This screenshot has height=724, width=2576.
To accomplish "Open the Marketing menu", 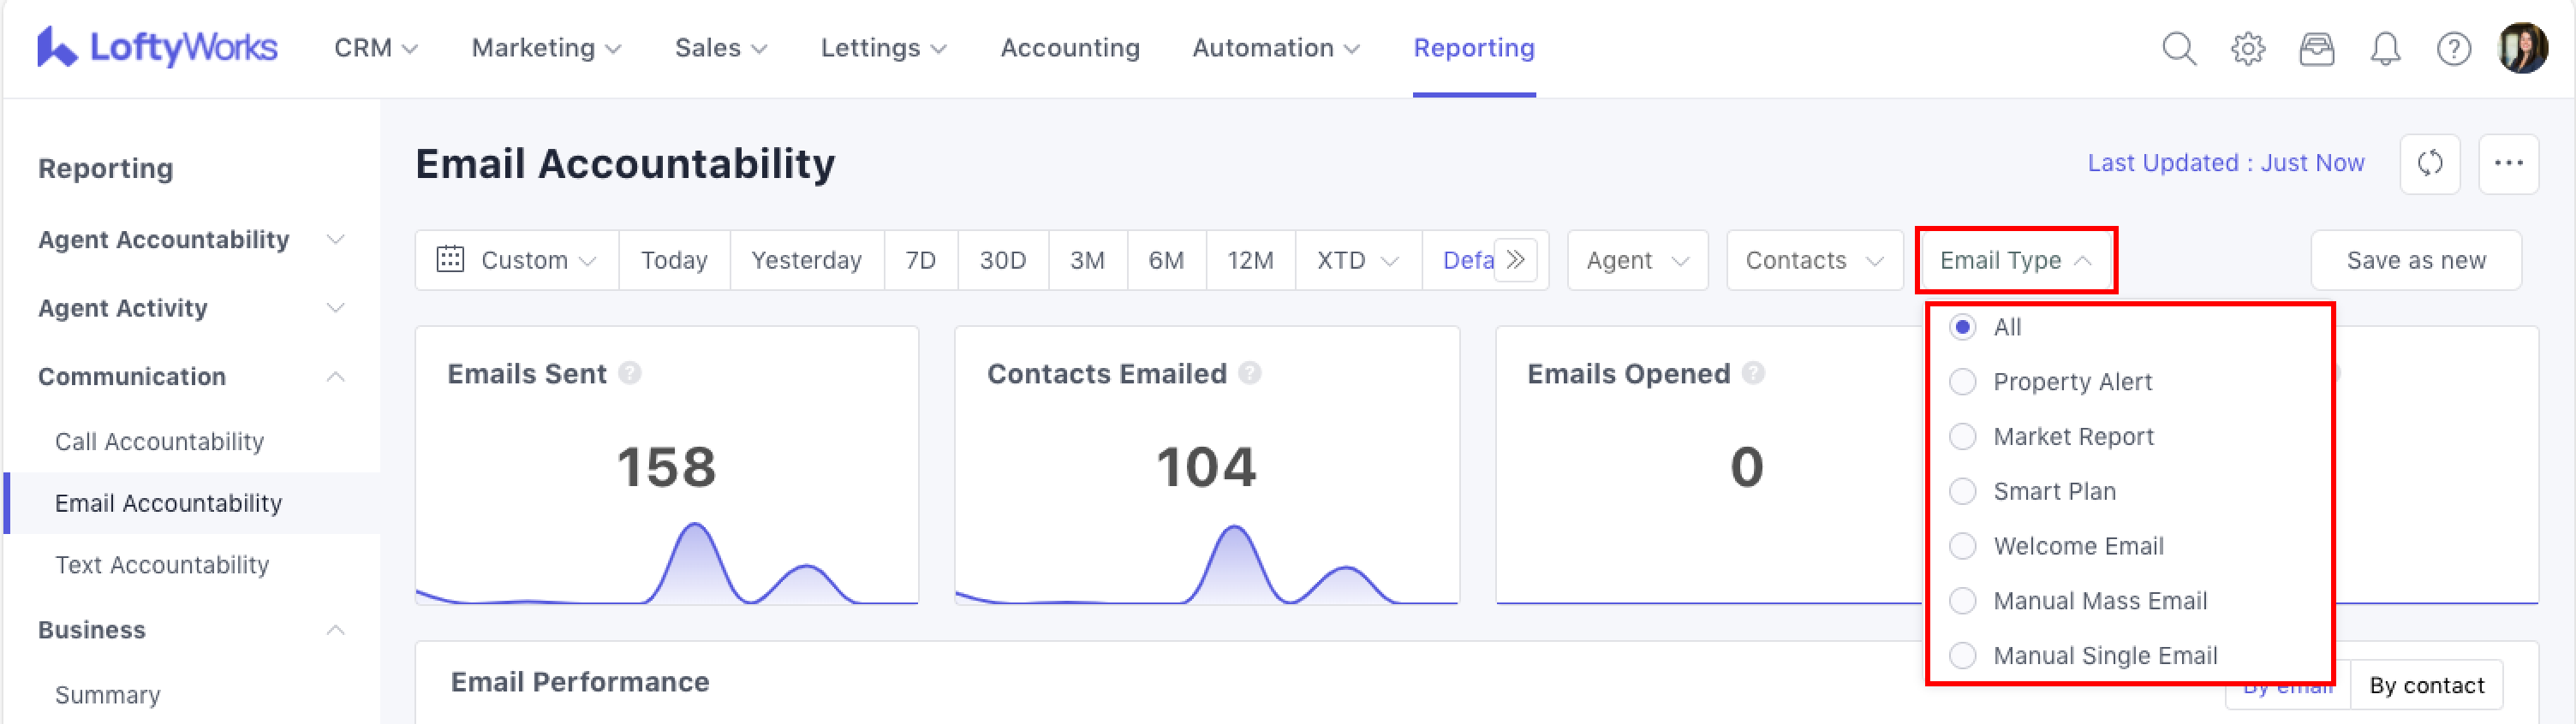I will (x=546, y=48).
